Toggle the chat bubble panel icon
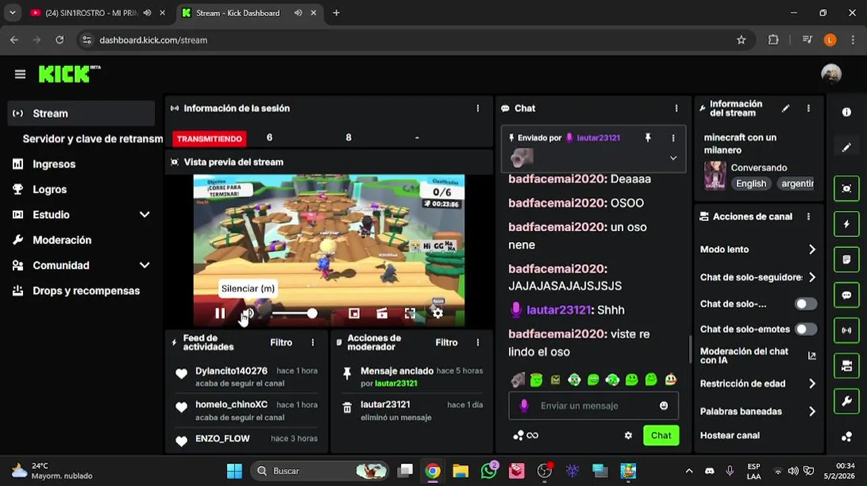Image resolution: width=867 pixels, height=486 pixels. [x=847, y=295]
